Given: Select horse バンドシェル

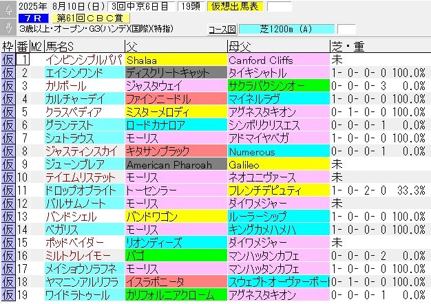Looking at the screenshot, I should point(85,217).
